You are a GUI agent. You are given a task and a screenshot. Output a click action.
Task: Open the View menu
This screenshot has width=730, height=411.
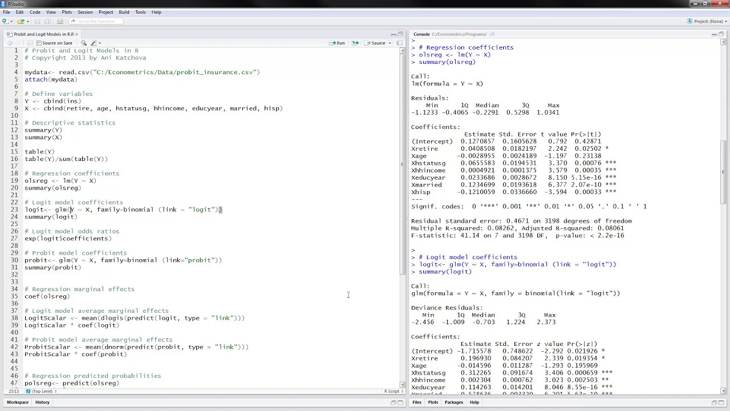pos(51,12)
